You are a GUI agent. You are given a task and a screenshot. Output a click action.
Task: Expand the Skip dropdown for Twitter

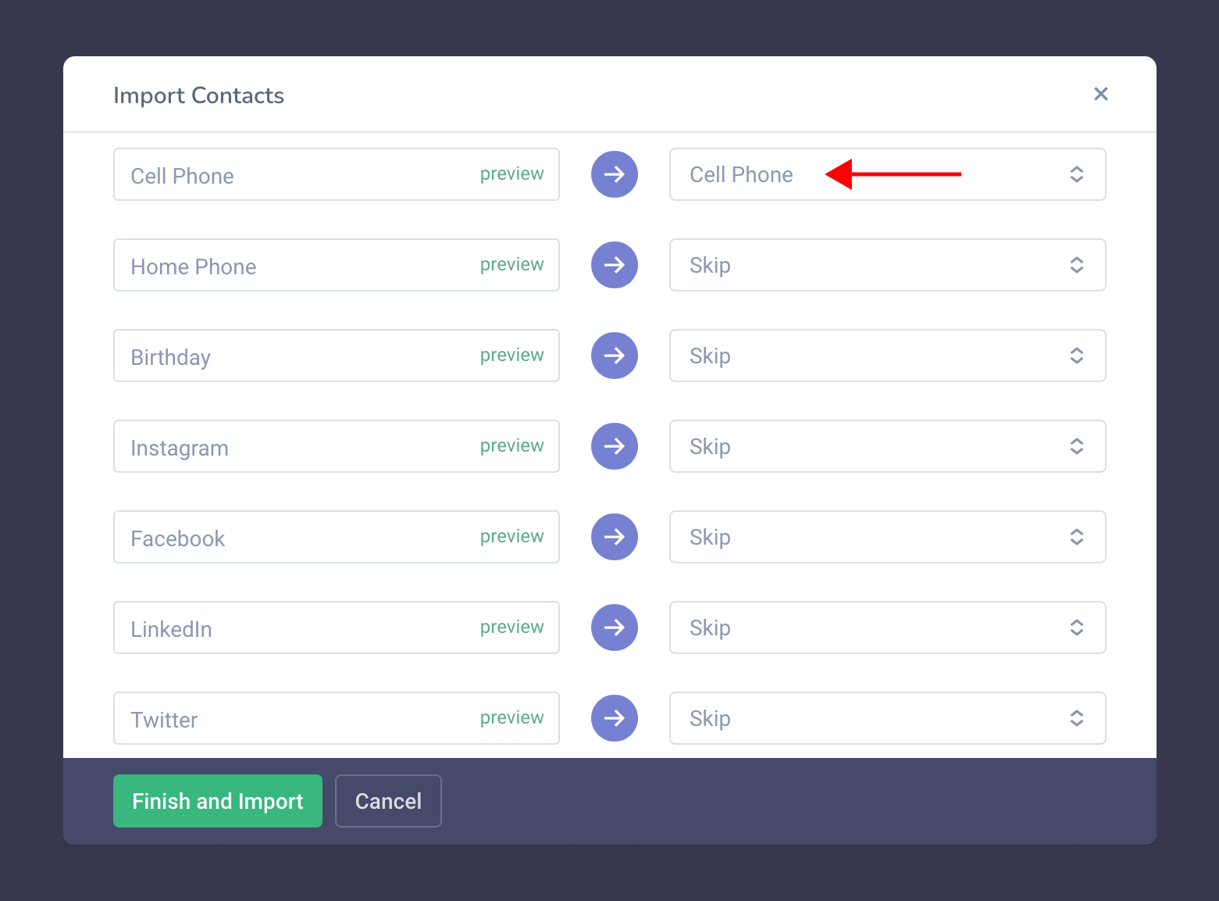click(x=888, y=718)
